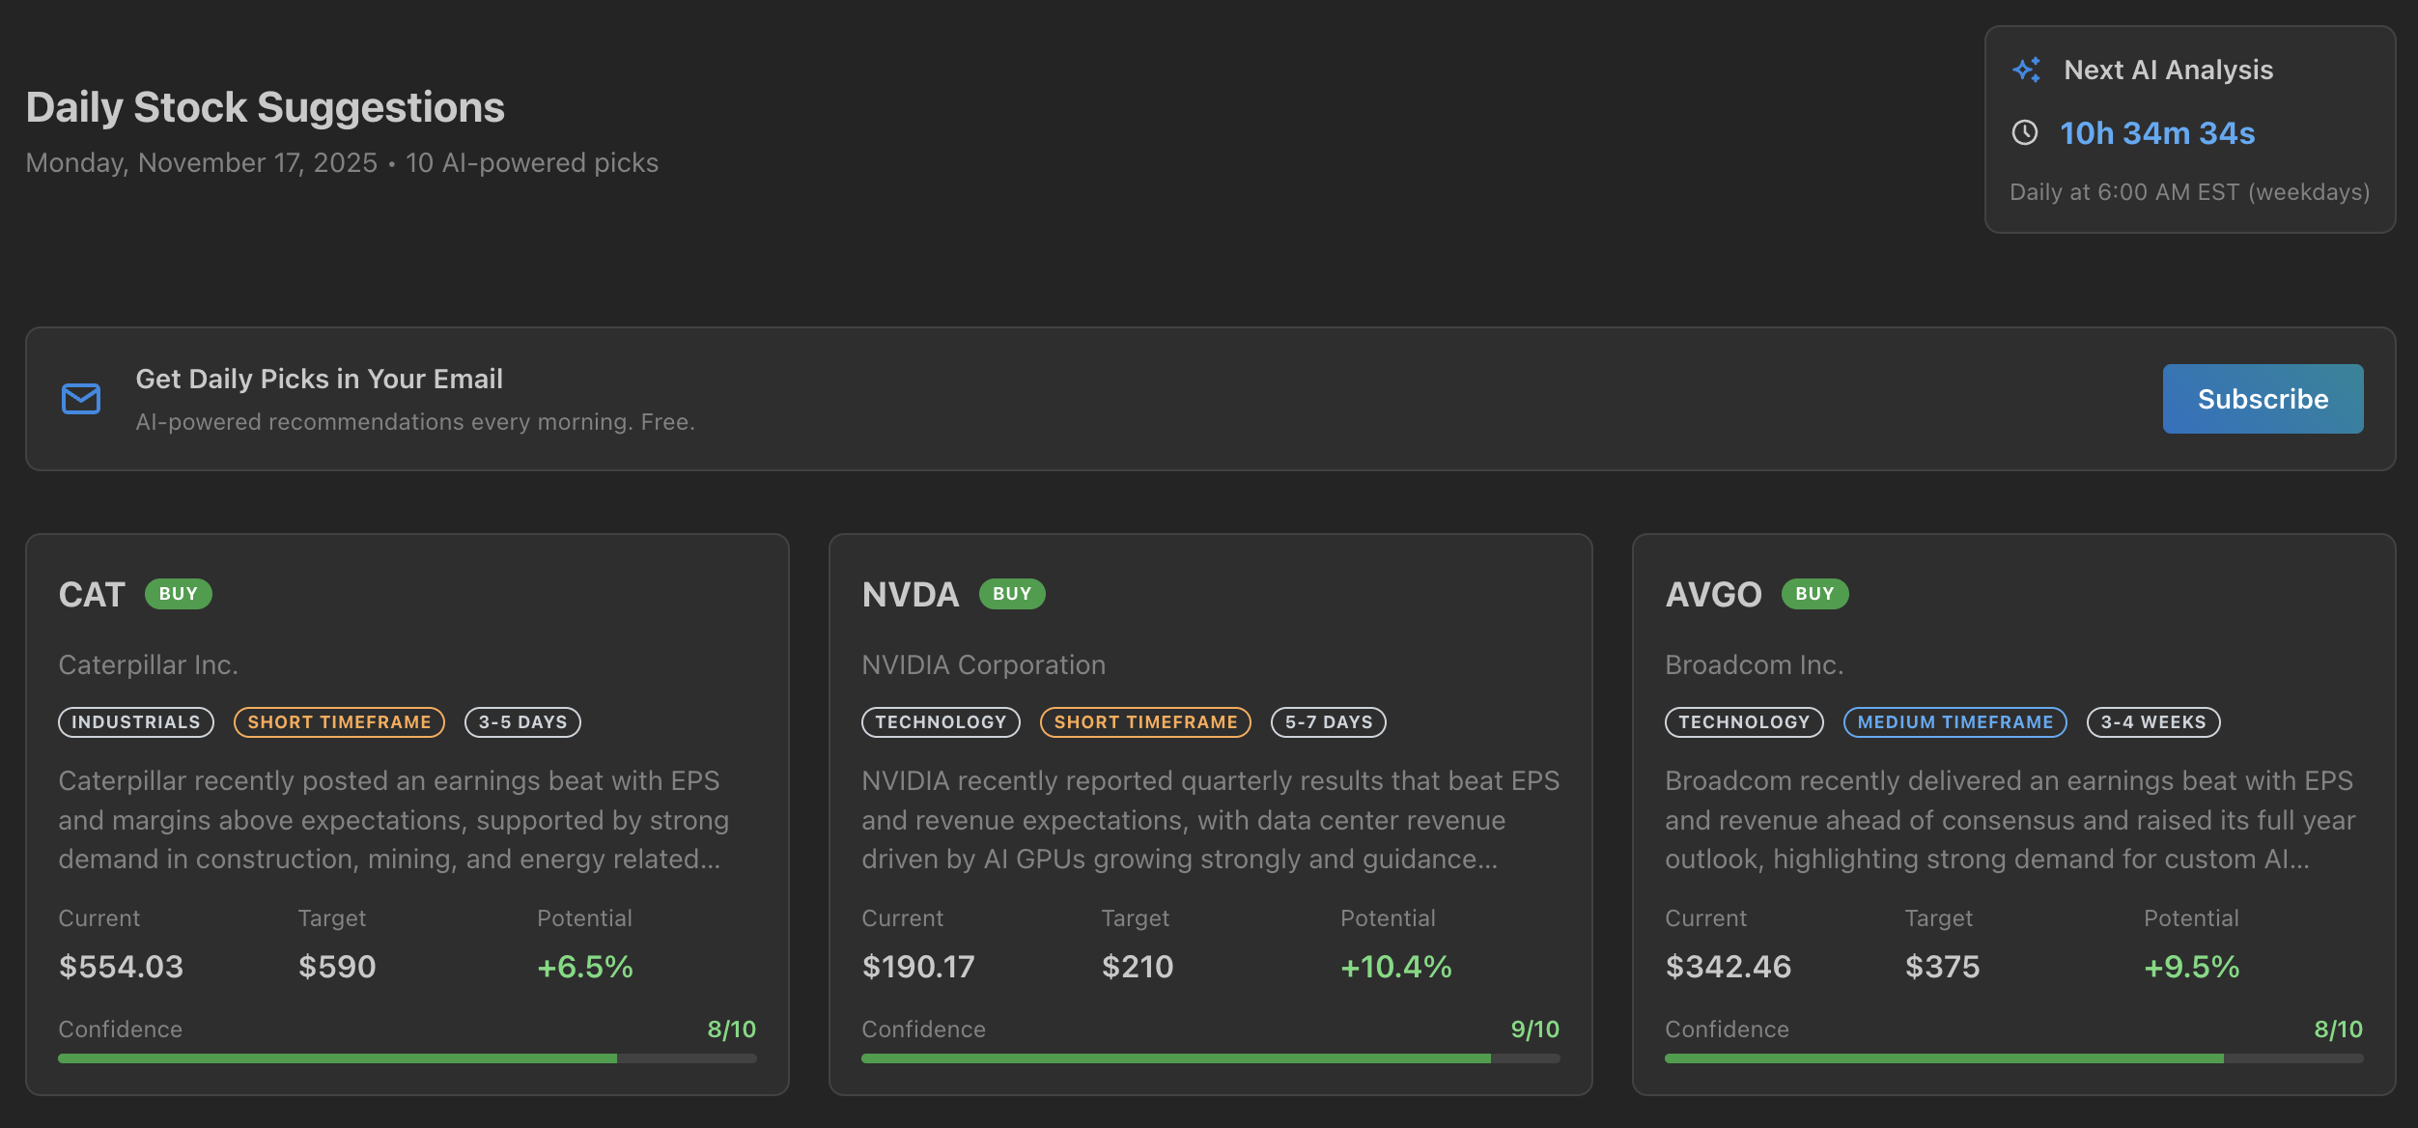Select the 3-5 DAYS chip under Caterpillar
Viewport: 2418px width, 1128px height.
pos(522,721)
